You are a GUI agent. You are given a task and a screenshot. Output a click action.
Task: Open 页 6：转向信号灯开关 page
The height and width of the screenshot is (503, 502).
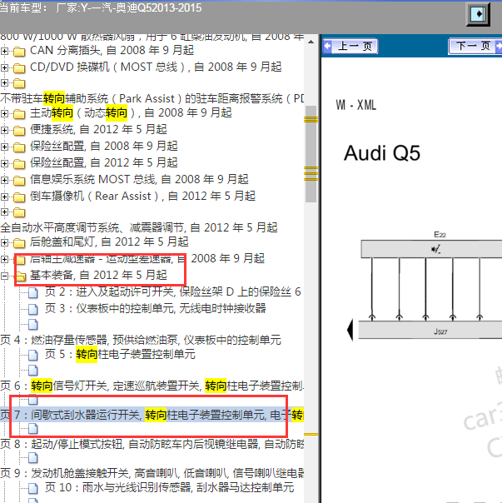tap(152, 386)
